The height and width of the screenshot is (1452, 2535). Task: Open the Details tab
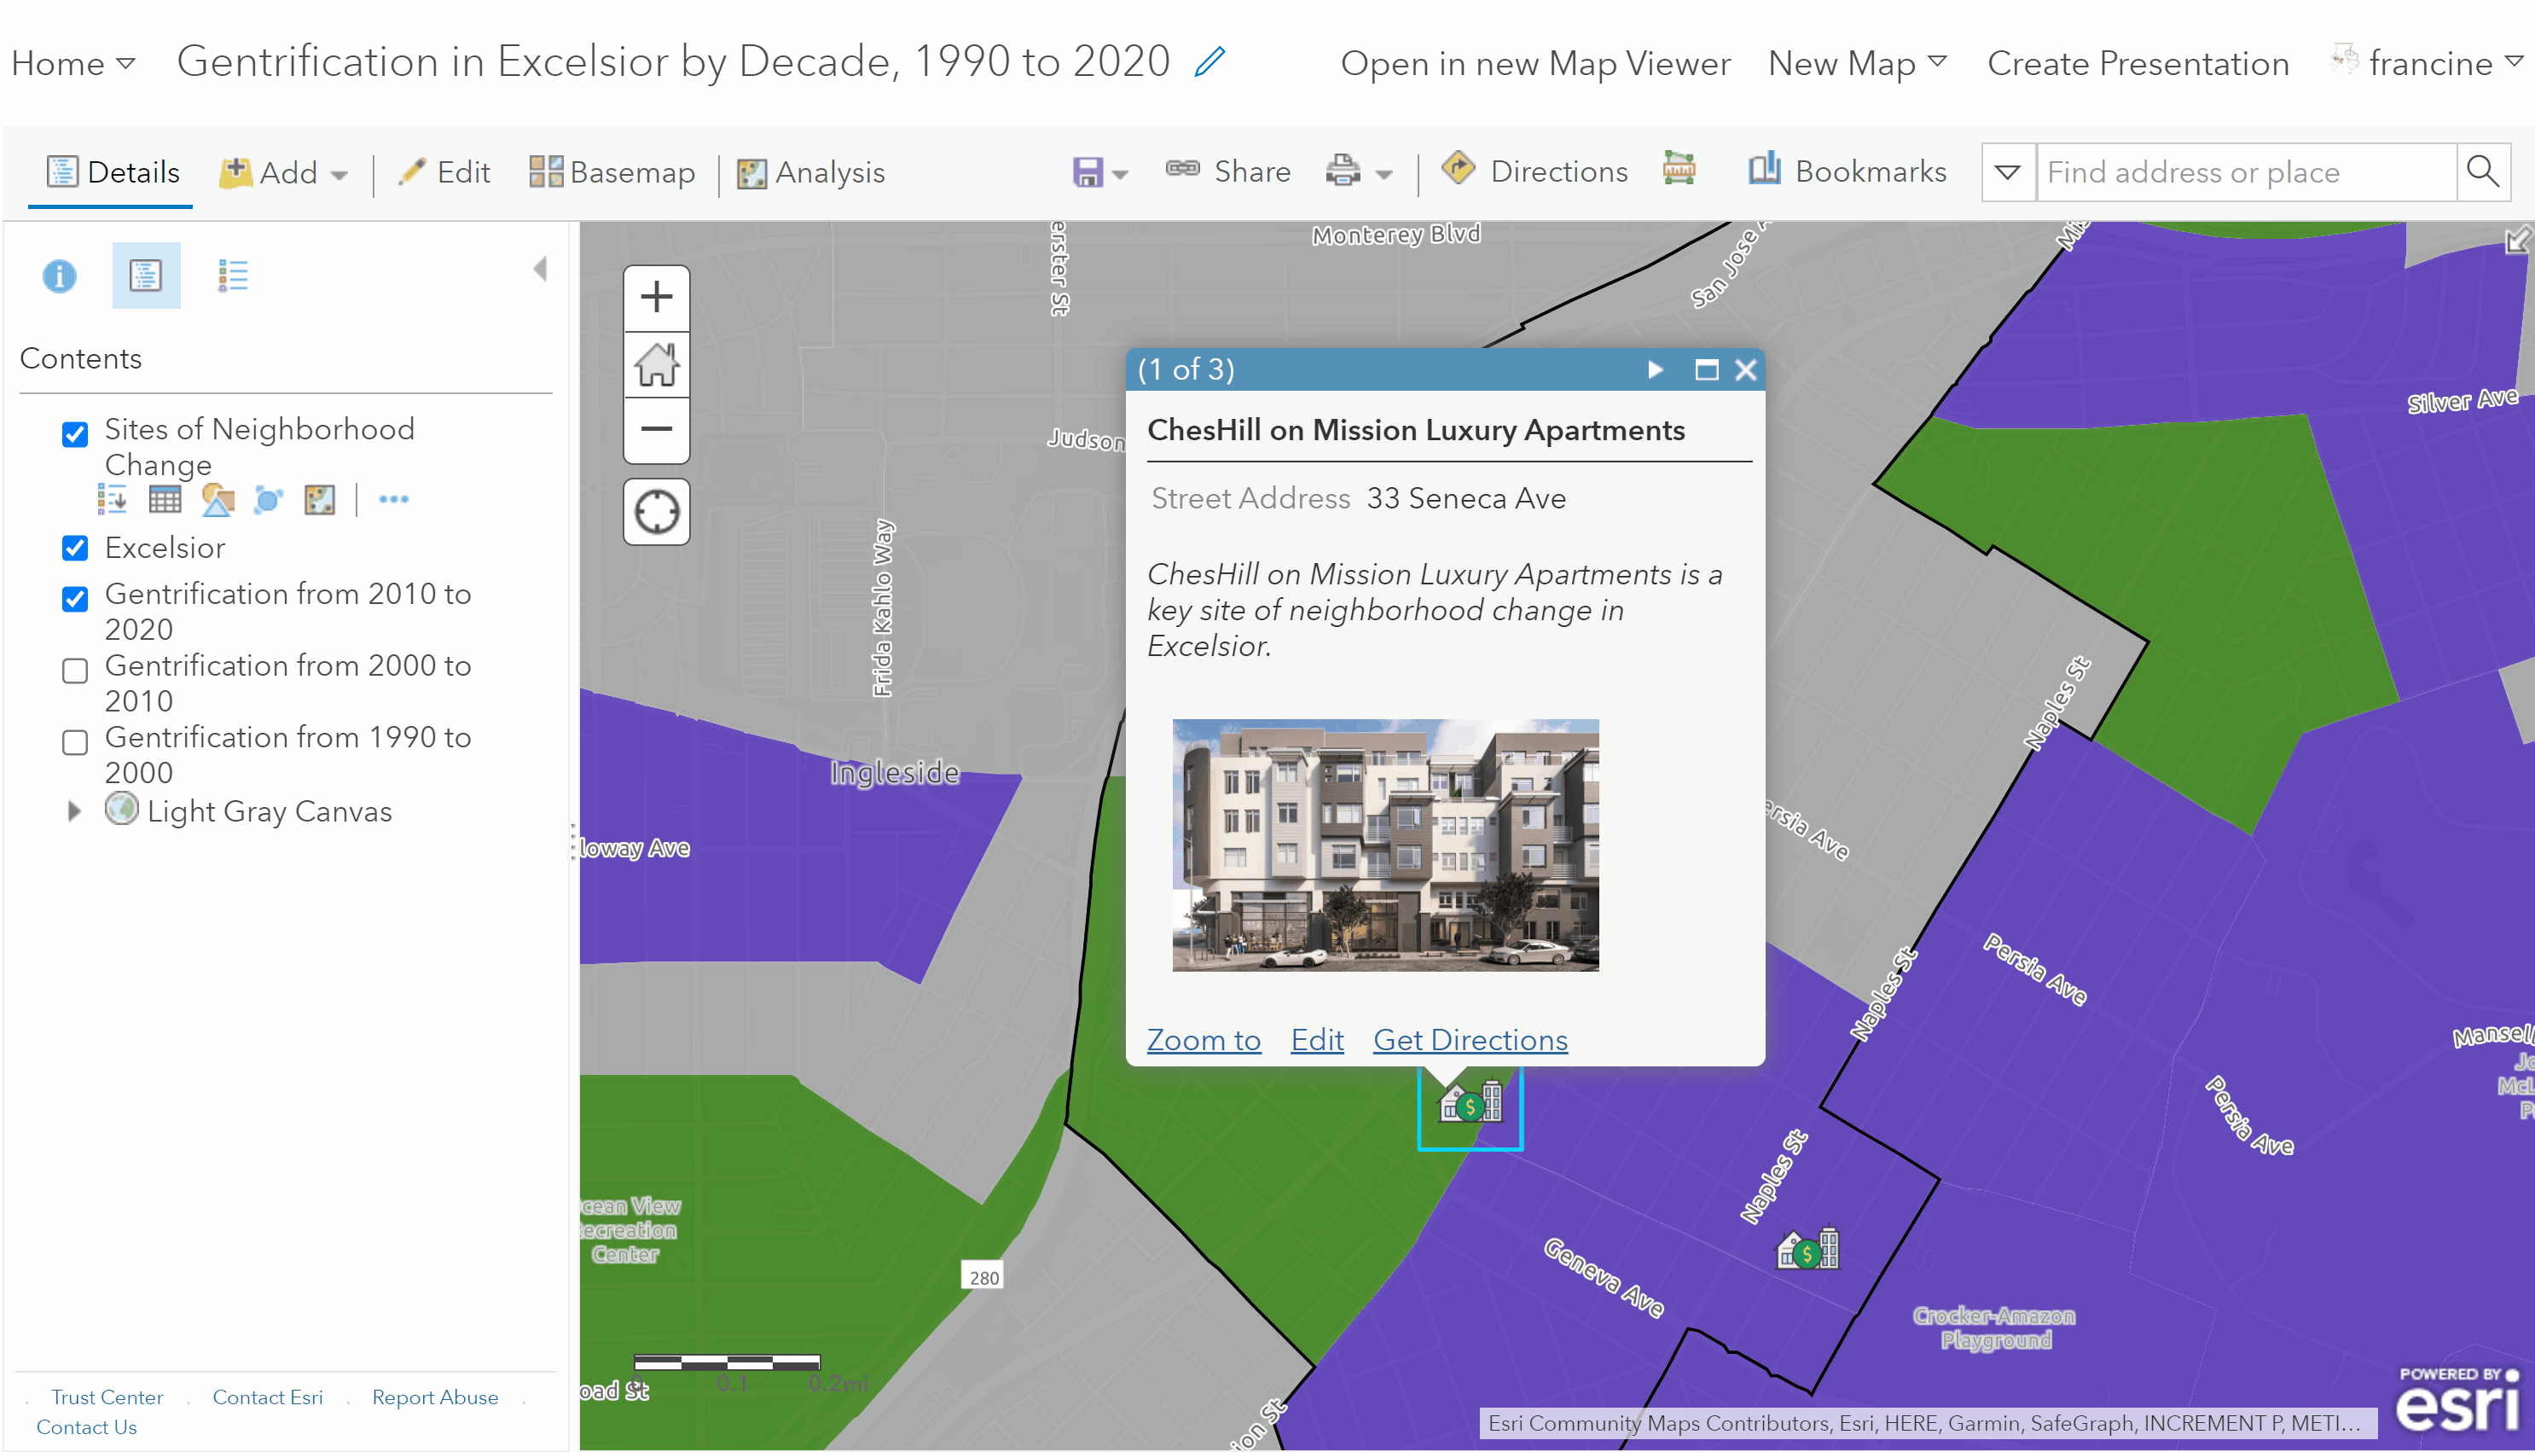[113, 172]
